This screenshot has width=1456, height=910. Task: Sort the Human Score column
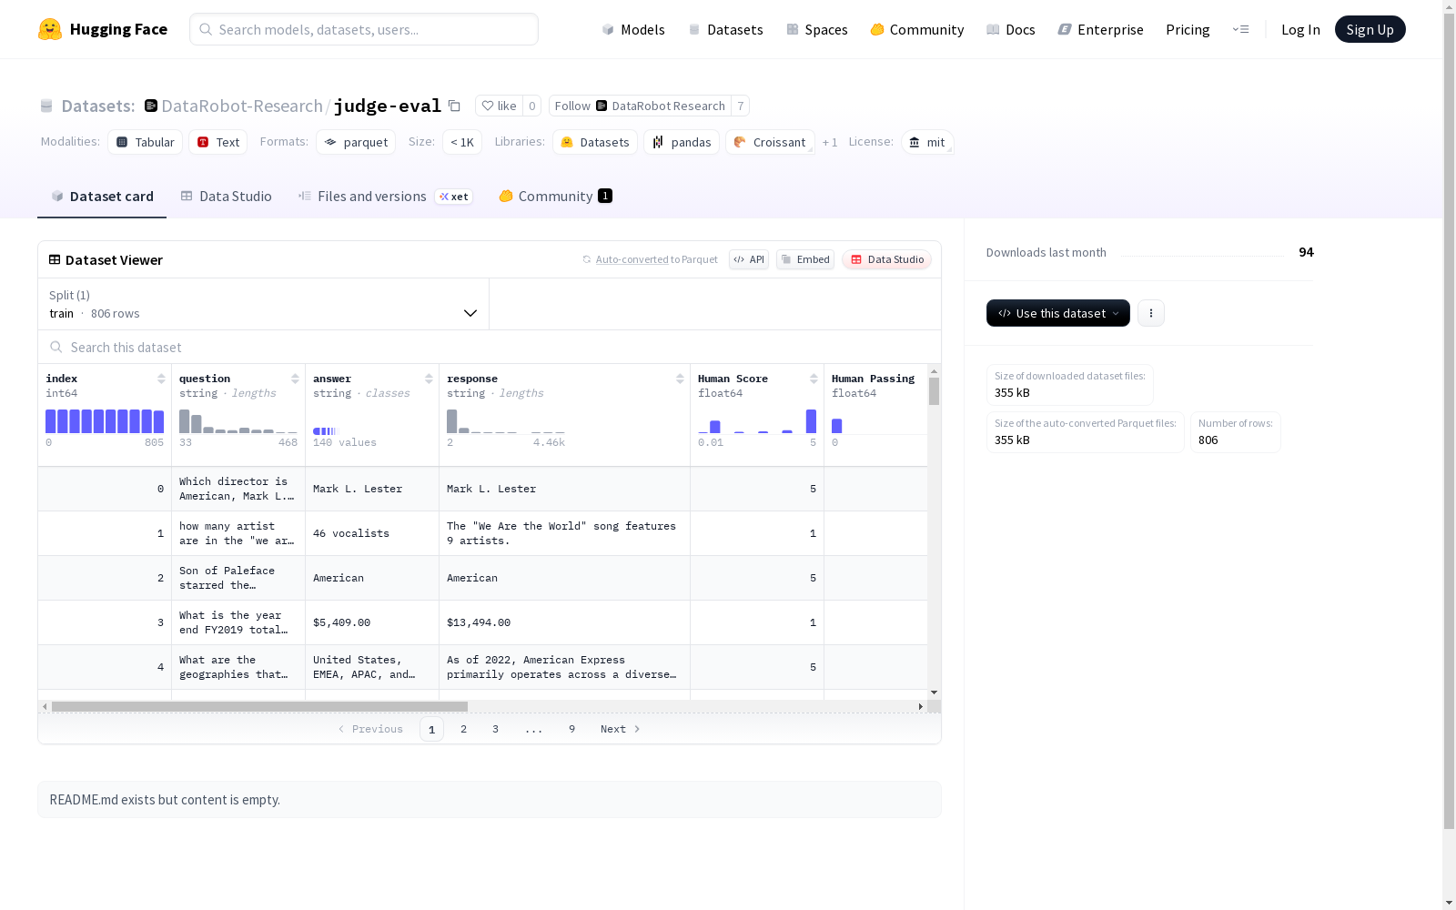814,379
